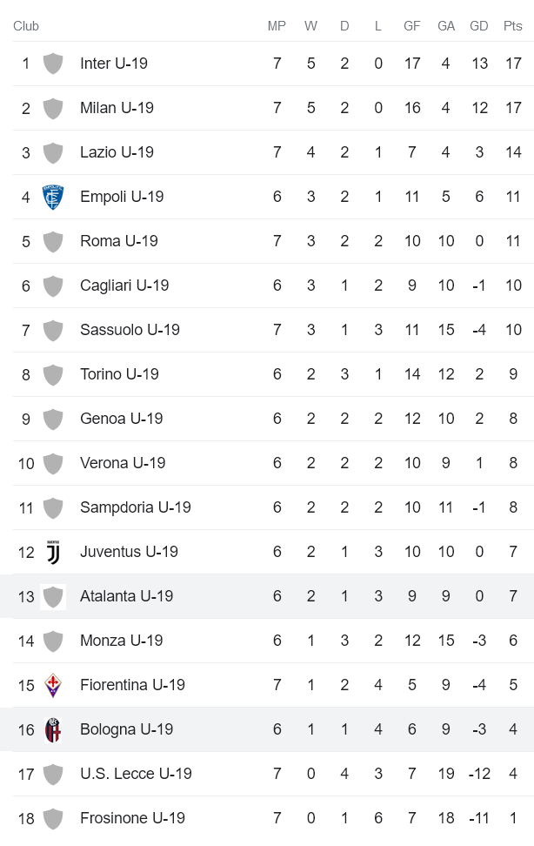Click the MP column header
The image size is (534, 846).
pyautogui.click(x=277, y=26)
